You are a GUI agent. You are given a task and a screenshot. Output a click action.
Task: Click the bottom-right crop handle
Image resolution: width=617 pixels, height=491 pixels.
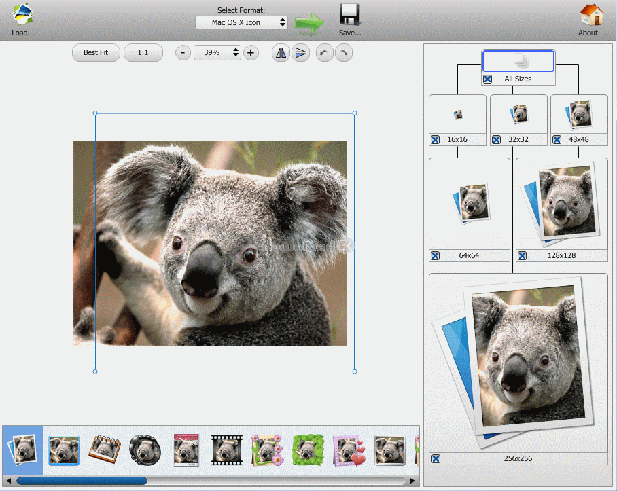[355, 371]
